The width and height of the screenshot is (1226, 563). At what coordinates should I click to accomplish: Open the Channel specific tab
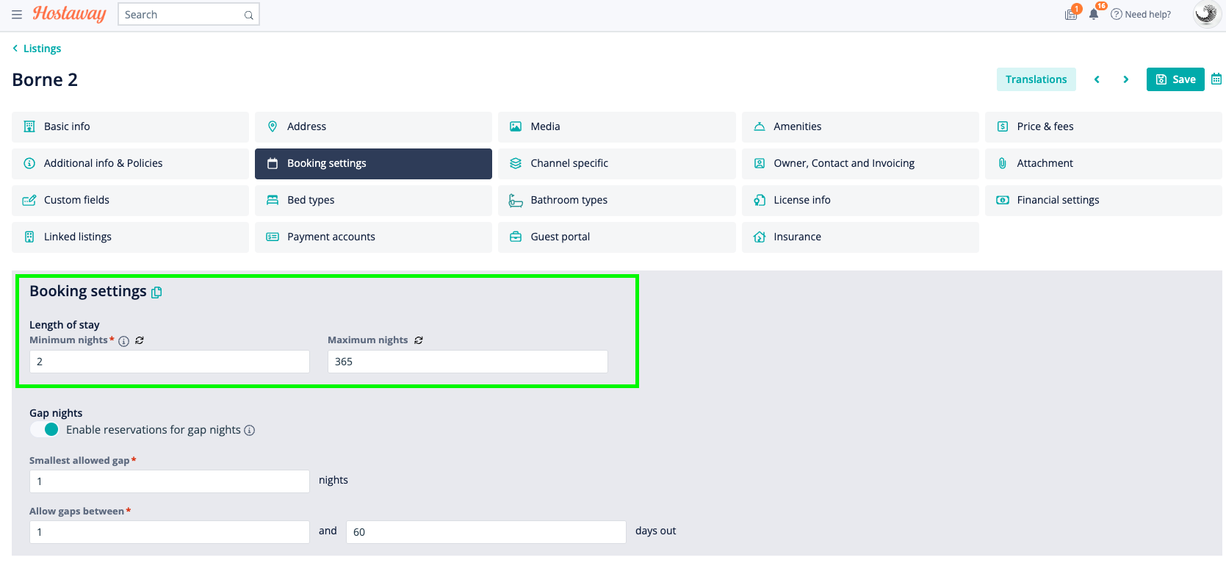[x=616, y=163]
